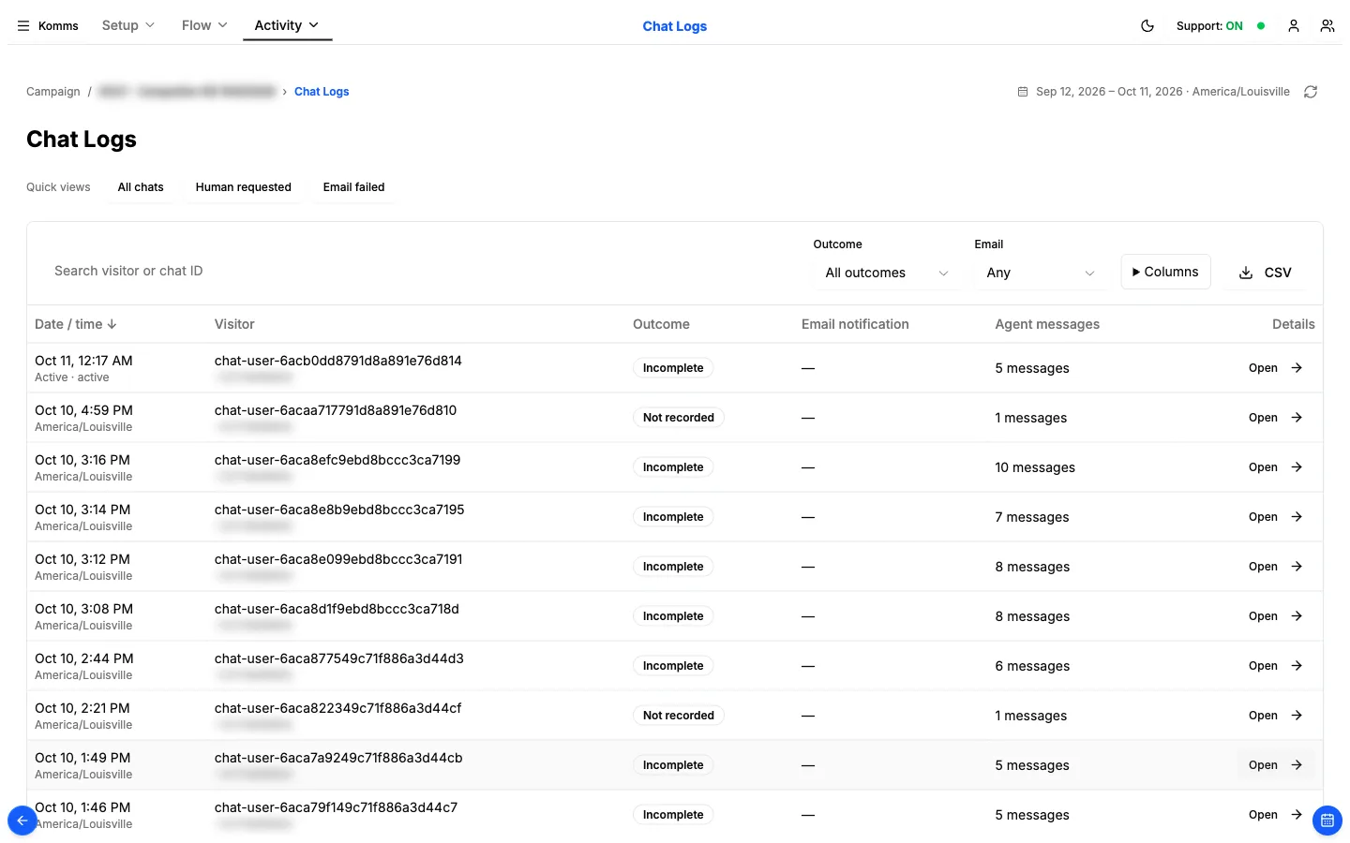
Task: Open the user profile icon
Action: point(1294,26)
